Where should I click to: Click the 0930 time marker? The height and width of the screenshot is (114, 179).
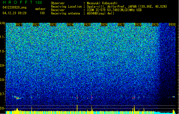point(172,25)
